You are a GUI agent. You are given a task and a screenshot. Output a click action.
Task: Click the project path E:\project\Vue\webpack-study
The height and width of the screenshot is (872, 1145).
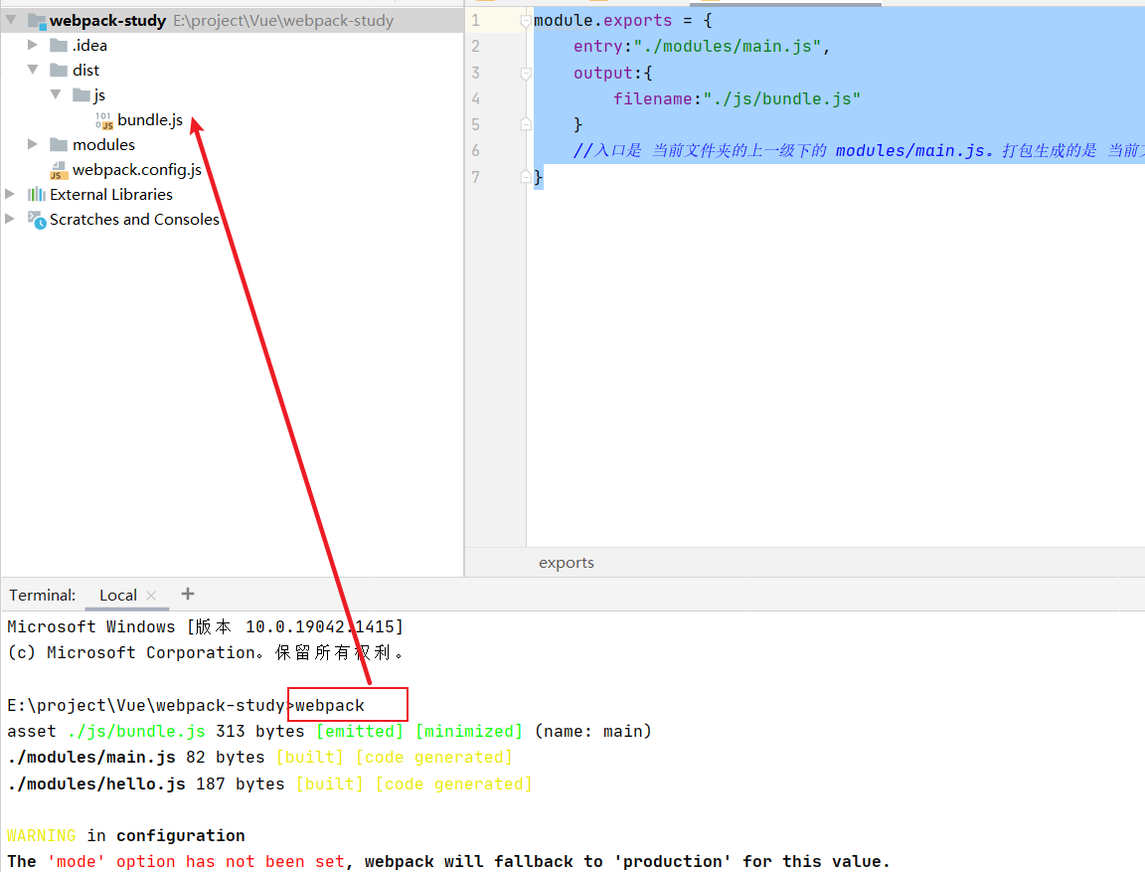click(x=283, y=21)
